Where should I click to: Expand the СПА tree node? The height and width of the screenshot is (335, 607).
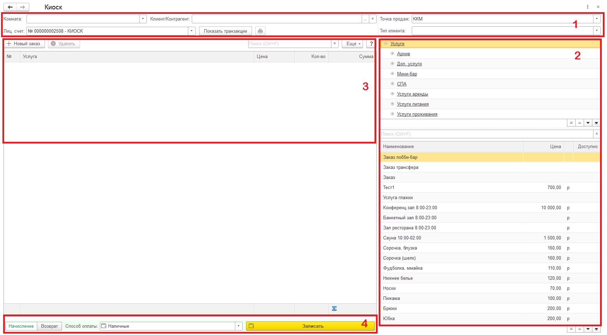pos(392,84)
